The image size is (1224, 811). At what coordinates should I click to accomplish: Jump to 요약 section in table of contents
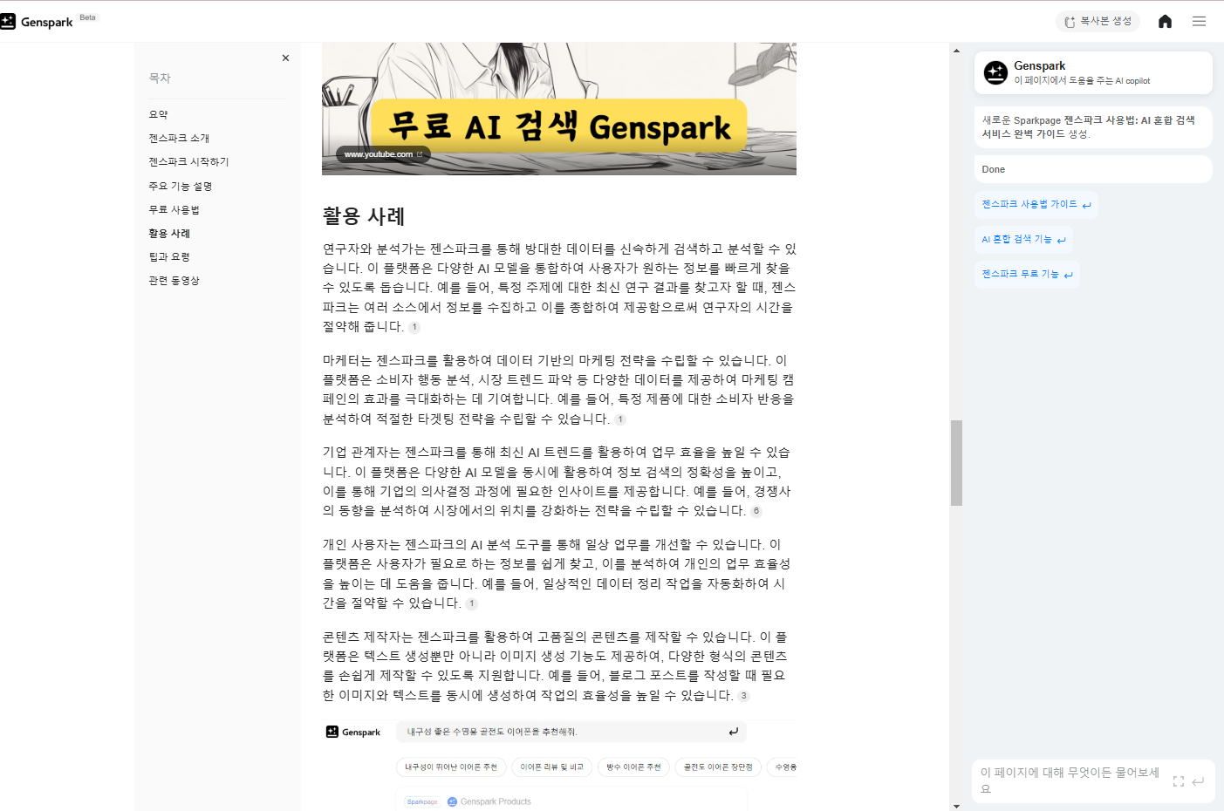pyautogui.click(x=158, y=114)
